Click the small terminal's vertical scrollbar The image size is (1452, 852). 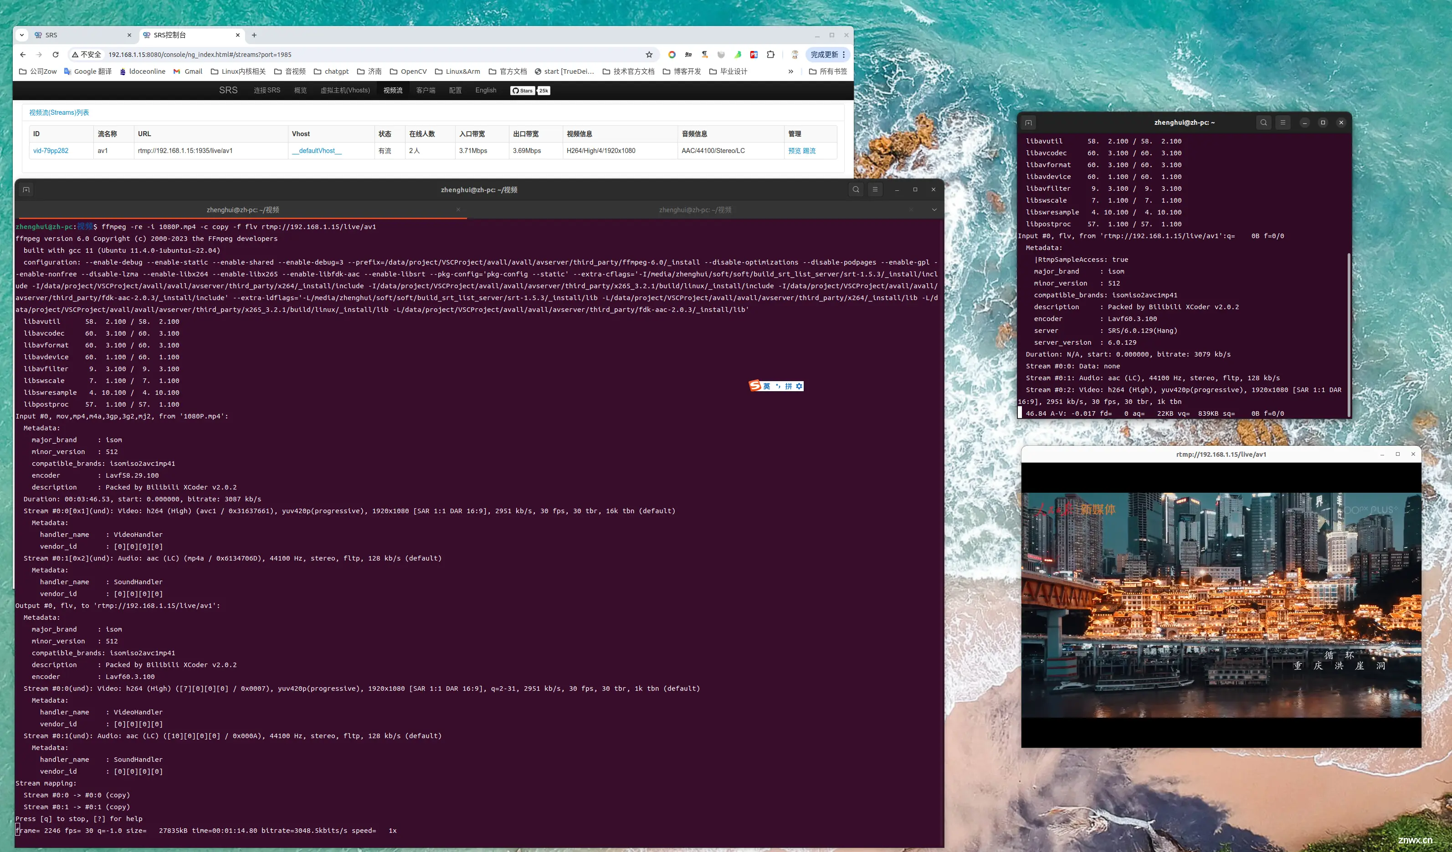coord(1349,334)
